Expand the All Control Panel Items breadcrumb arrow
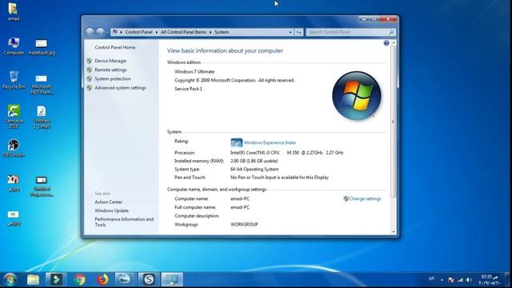 coord(210,32)
